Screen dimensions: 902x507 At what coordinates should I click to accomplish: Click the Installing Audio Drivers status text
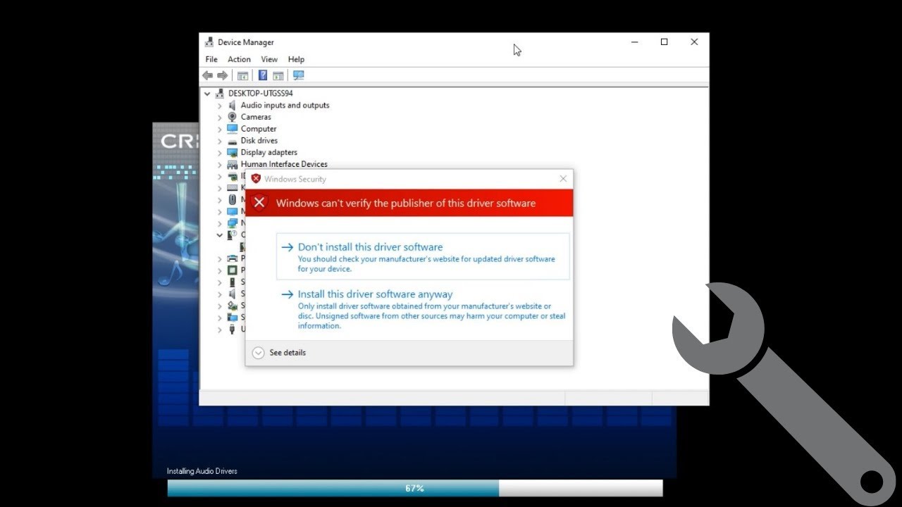coord(202,471)
